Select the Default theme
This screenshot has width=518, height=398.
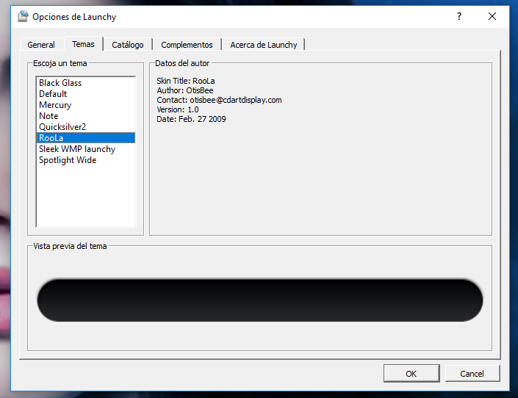coord(86,94)
